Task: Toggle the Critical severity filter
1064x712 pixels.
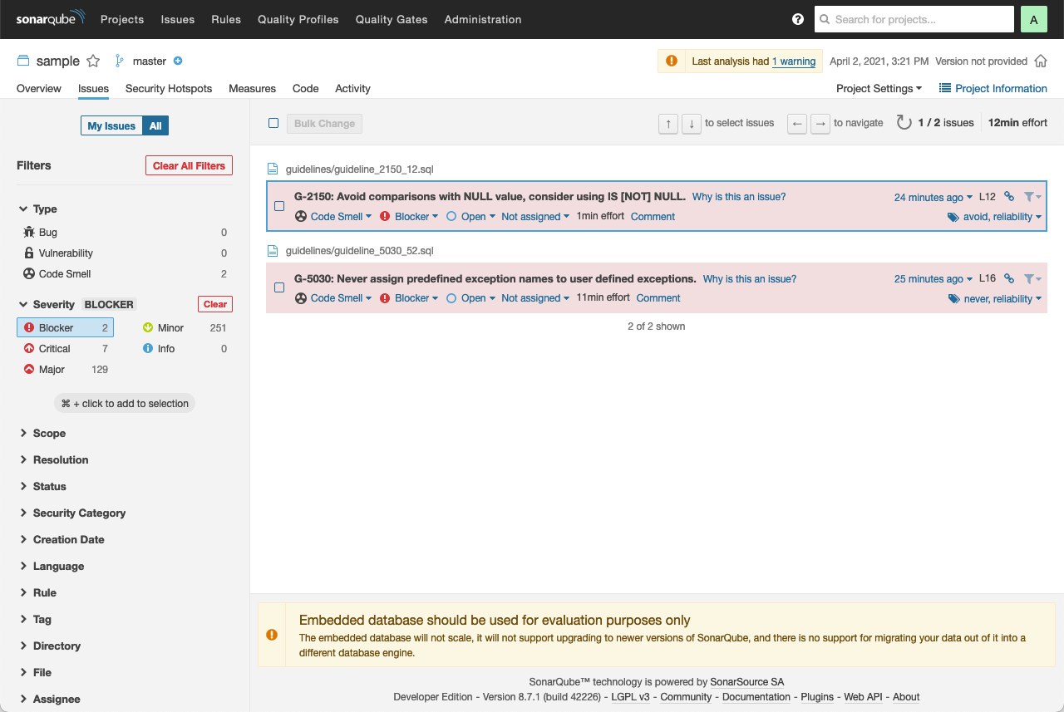Action: [x=66, y=349]
